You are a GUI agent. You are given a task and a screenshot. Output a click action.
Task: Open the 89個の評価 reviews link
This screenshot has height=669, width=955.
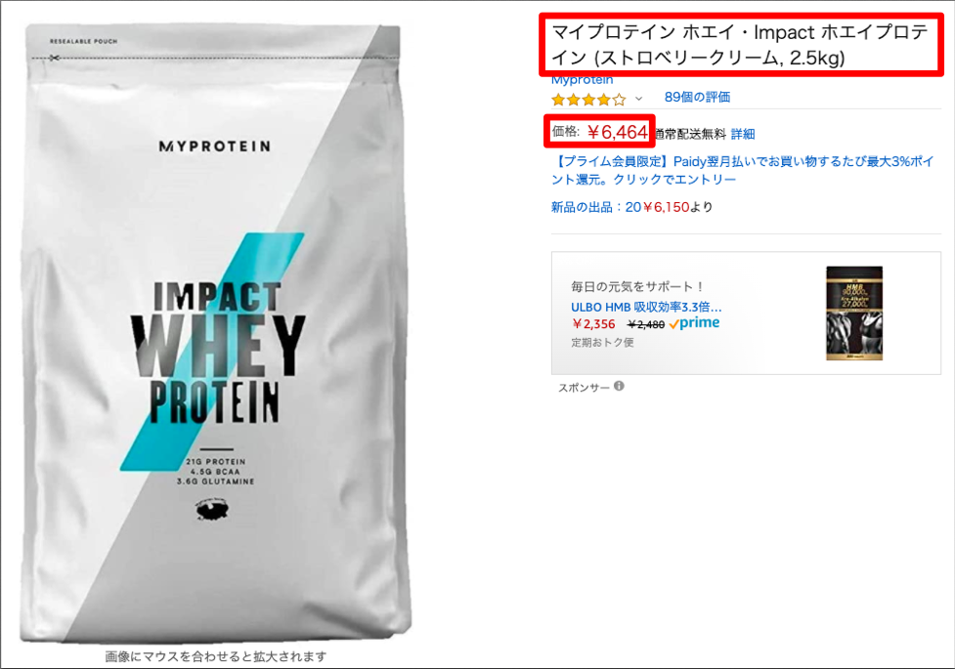tap(697, 98)
